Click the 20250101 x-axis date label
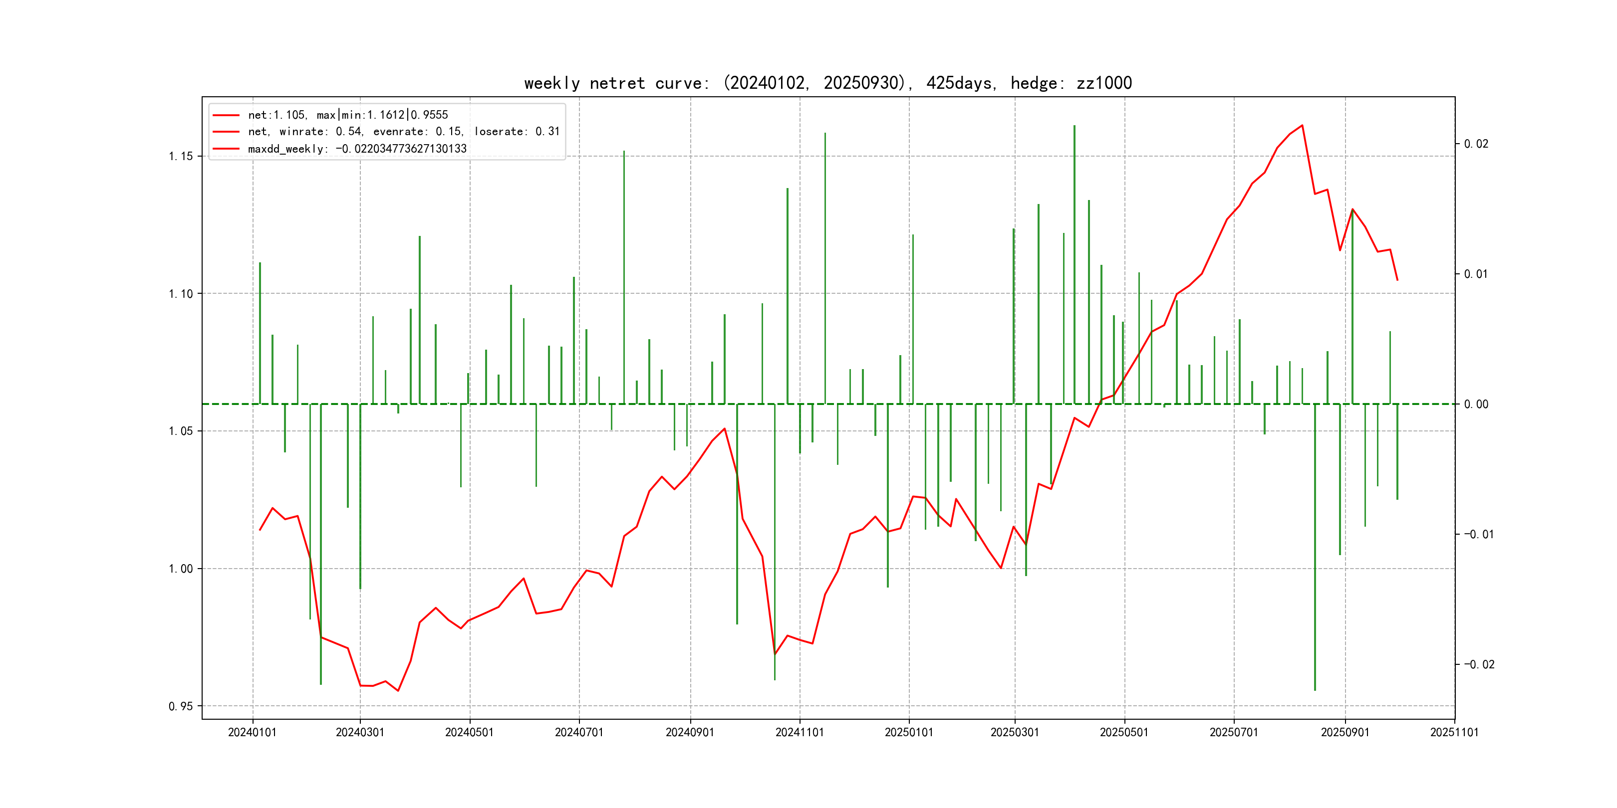Screen dimensions: 1617x808 point(909,732)
